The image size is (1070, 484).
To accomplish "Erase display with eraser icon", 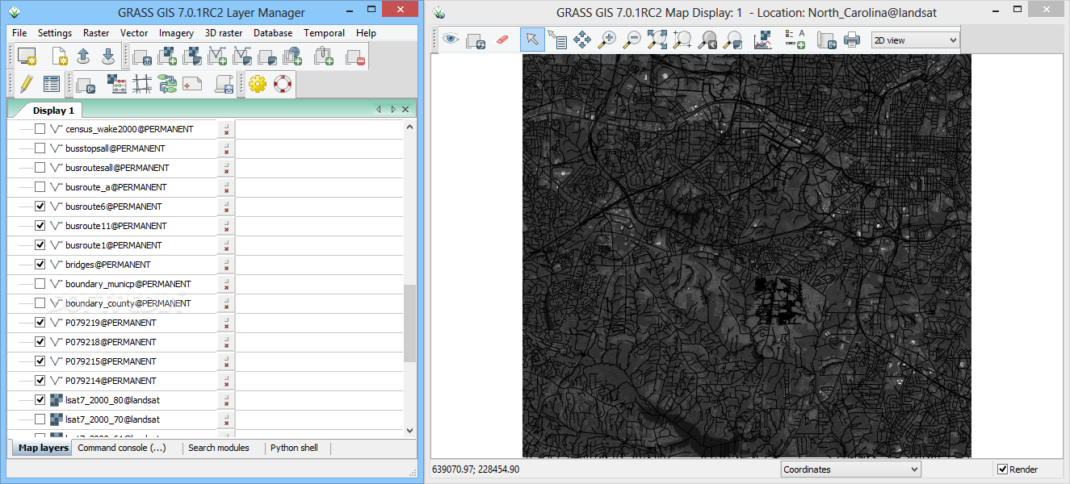I will coord(502,39).
